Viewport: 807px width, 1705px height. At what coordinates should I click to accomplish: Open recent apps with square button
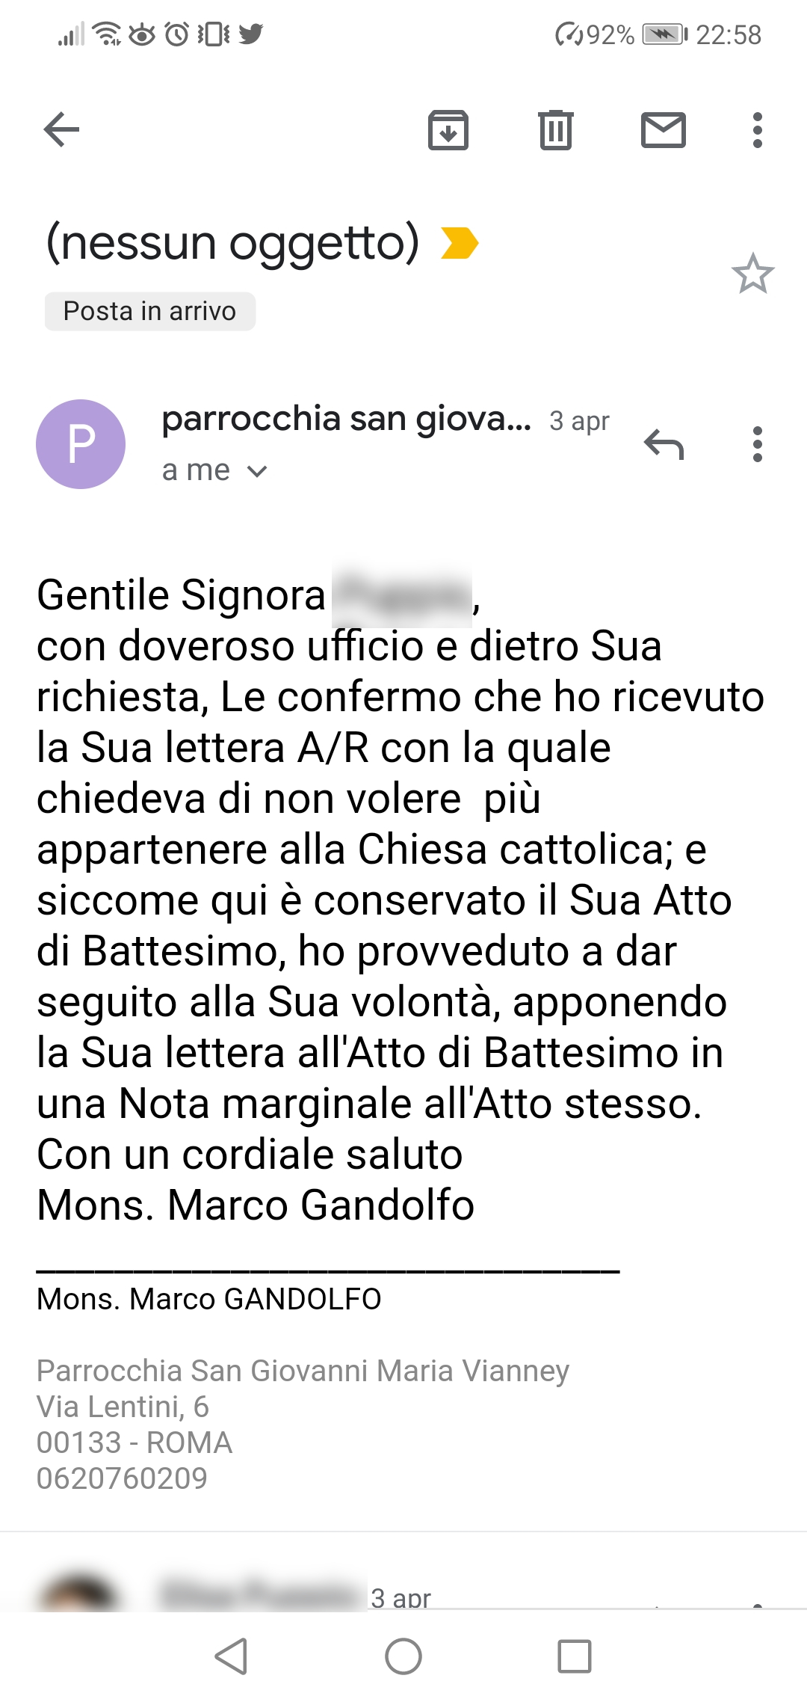pyautogui.click(x=575, y=1656)
